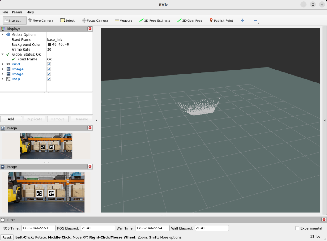Activate the Move Camera tool

pos(41,20)
